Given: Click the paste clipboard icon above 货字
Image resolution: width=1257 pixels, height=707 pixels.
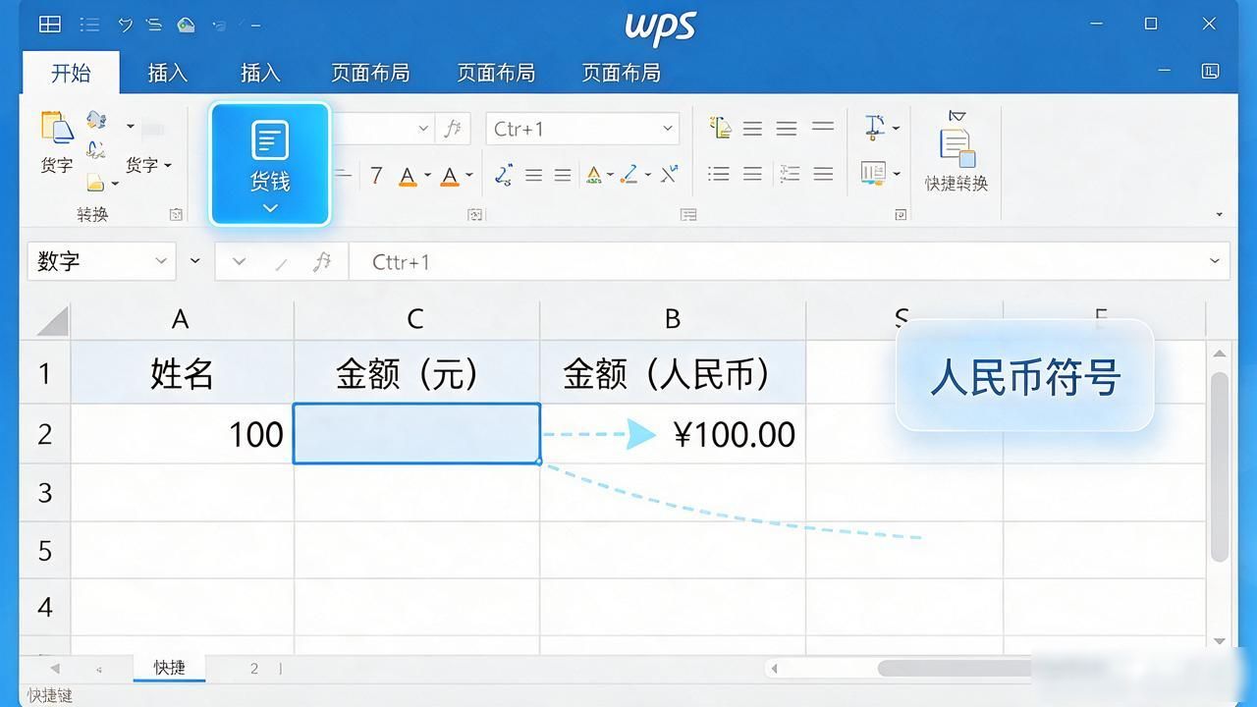Looking at the screenshot, I should (56, 128).
